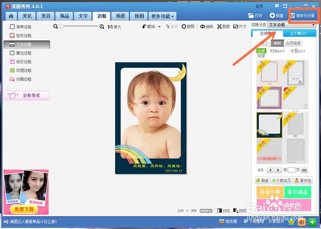Image resolution: width=321 pixels, height=229 pixels.
Task: Click the 下载本页 download page button
Action: [x=282, y=180]
